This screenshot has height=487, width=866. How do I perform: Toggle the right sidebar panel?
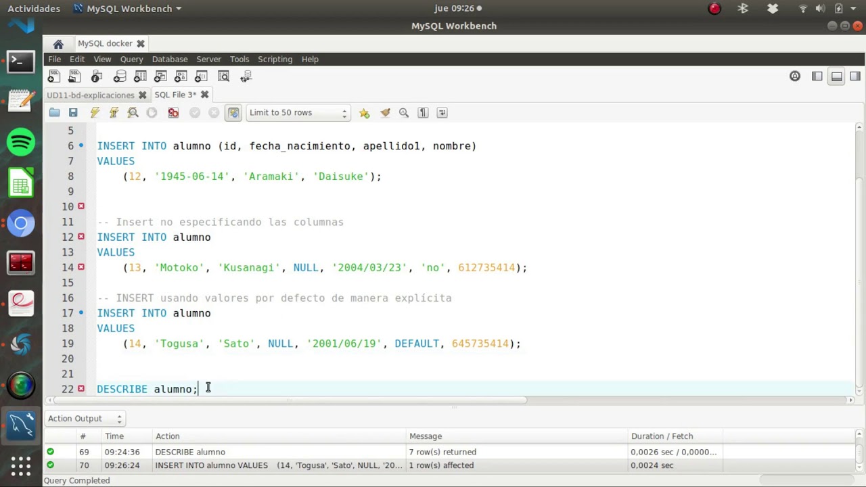click(x=855, y=76)
